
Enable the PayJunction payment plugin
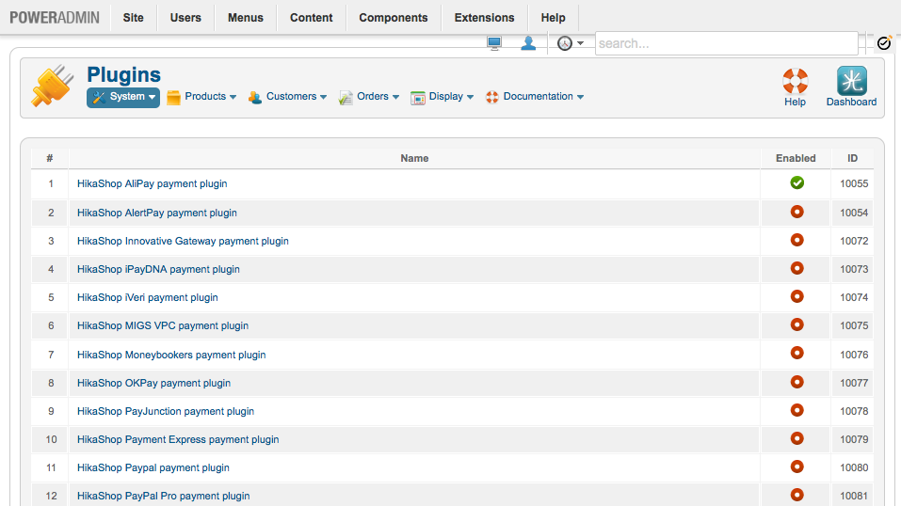[797, 410]
